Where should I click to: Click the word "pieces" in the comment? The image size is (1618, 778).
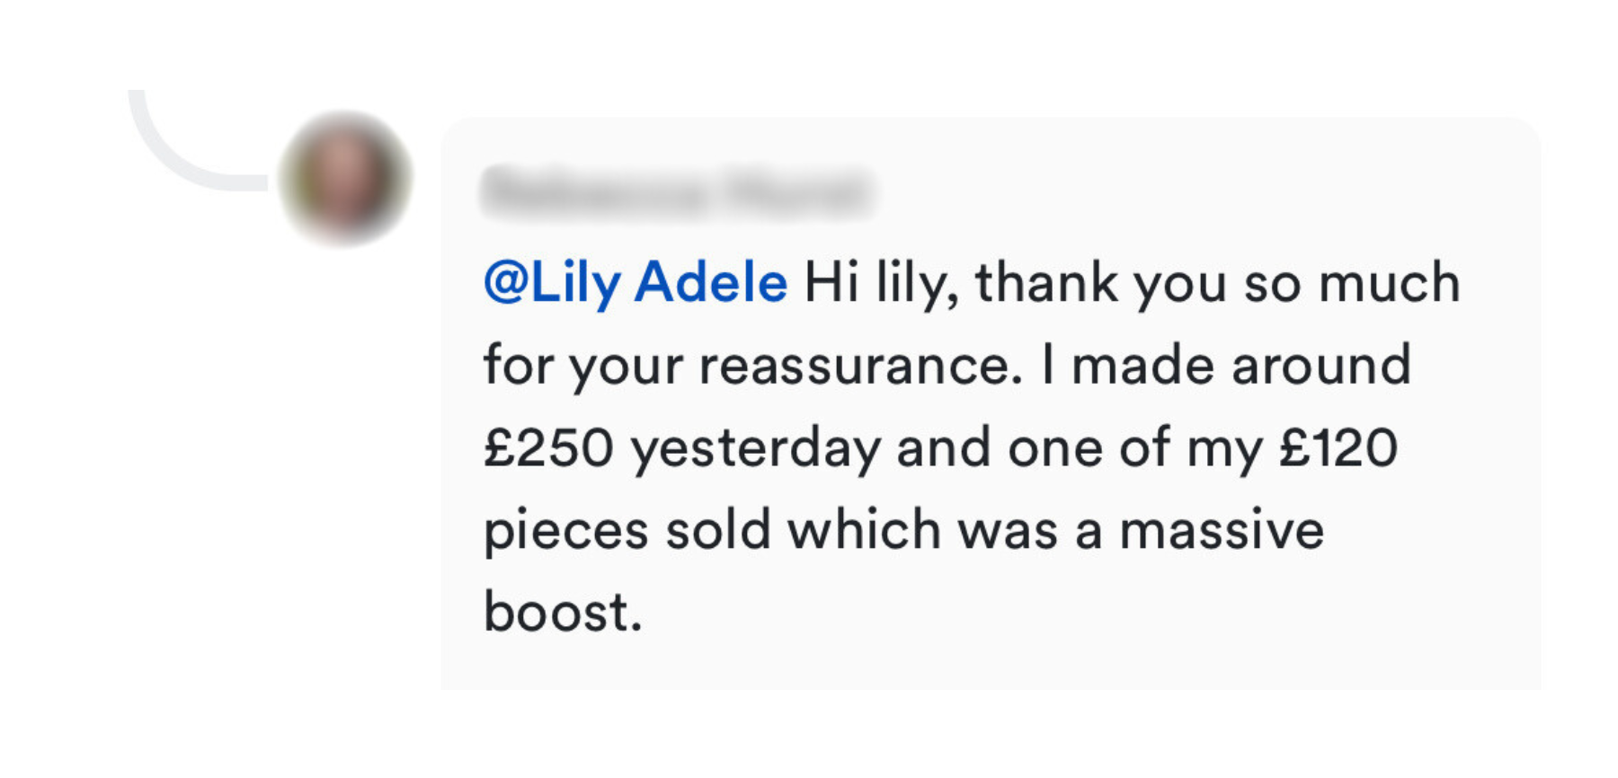click(x=566, y=532)
